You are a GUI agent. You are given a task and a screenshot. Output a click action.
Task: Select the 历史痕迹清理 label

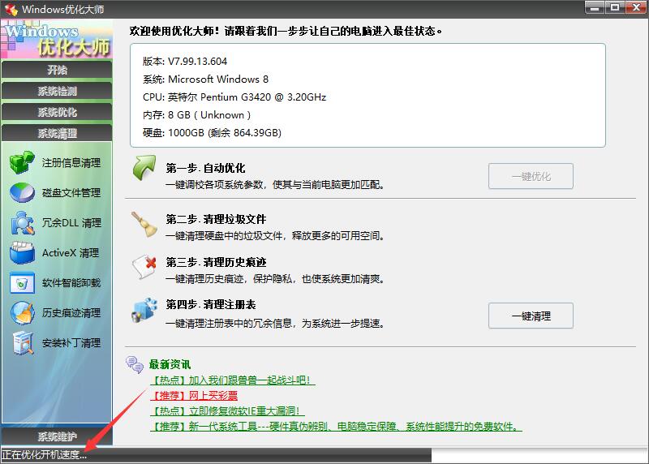[x=71, y=313]
